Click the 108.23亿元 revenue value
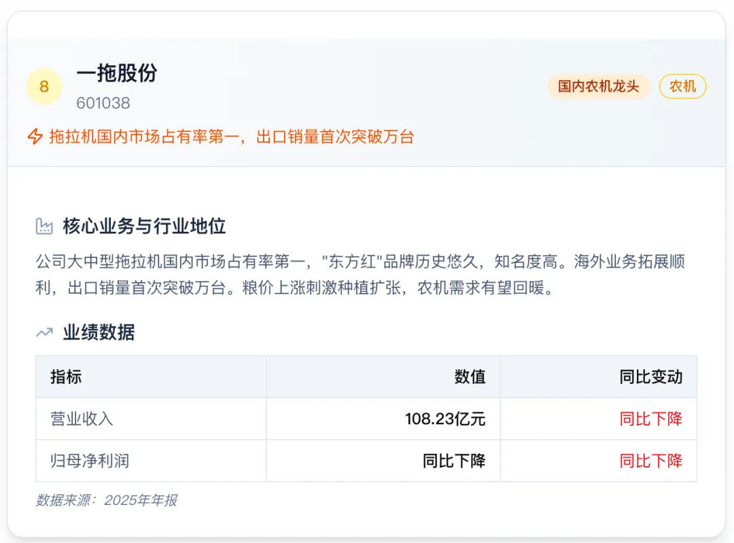The height and width of the screenshot is (543, 734). pos(445,419)
